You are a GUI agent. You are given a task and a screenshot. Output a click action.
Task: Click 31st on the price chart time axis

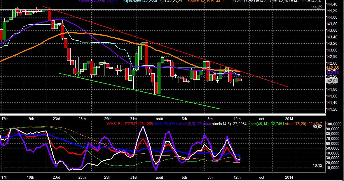tap(134, 119)
